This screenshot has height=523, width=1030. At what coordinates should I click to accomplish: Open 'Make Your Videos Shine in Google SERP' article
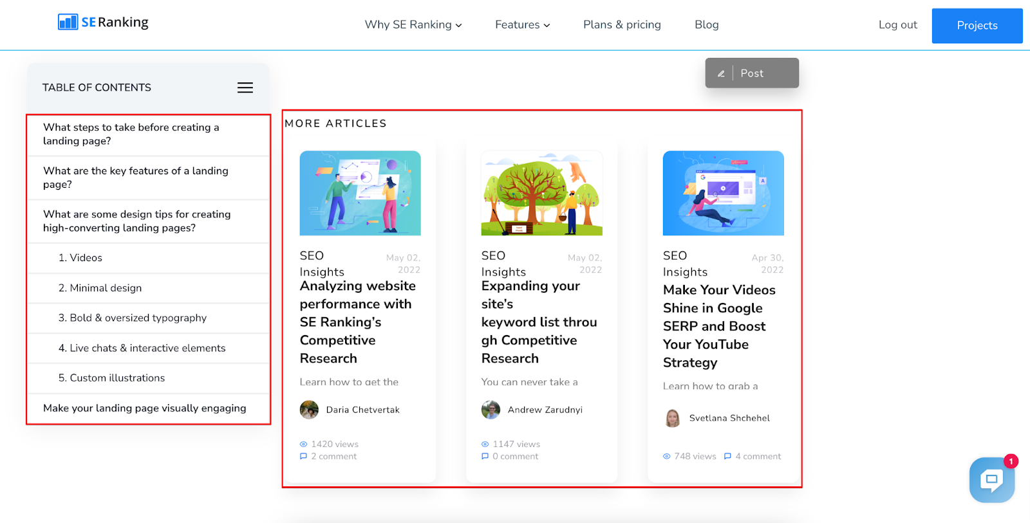[720, 326]
